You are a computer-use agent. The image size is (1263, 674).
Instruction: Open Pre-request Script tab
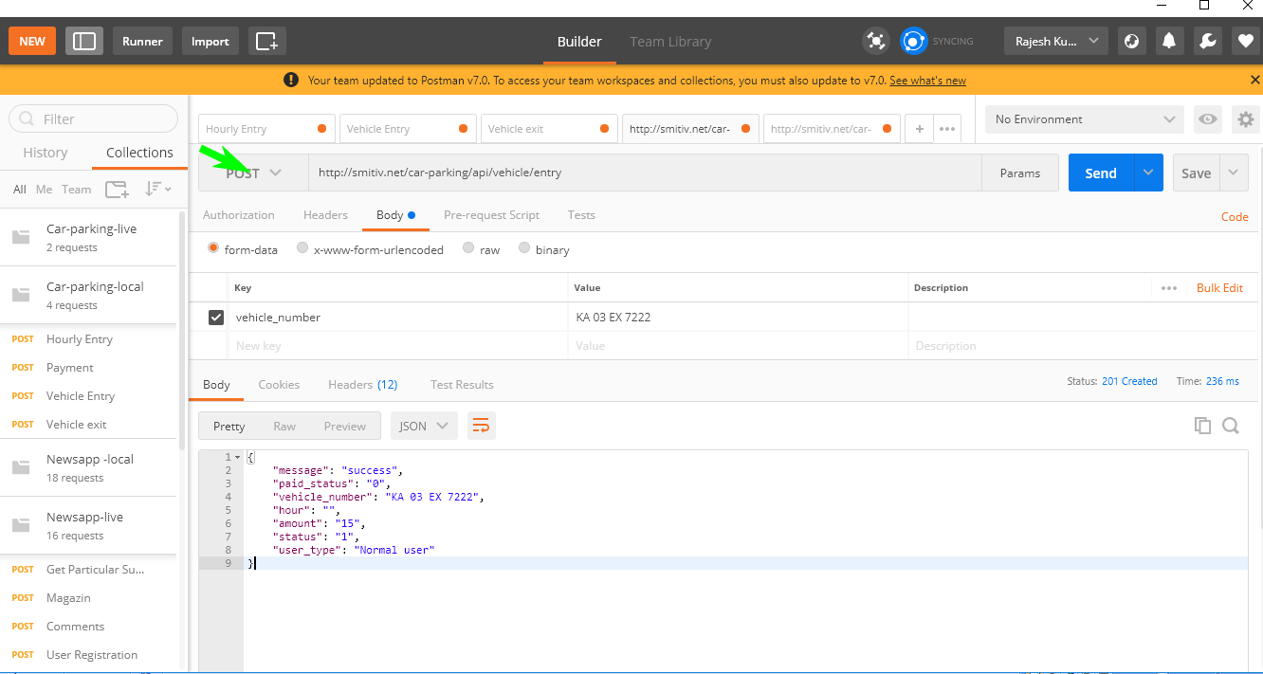(491, 215)
